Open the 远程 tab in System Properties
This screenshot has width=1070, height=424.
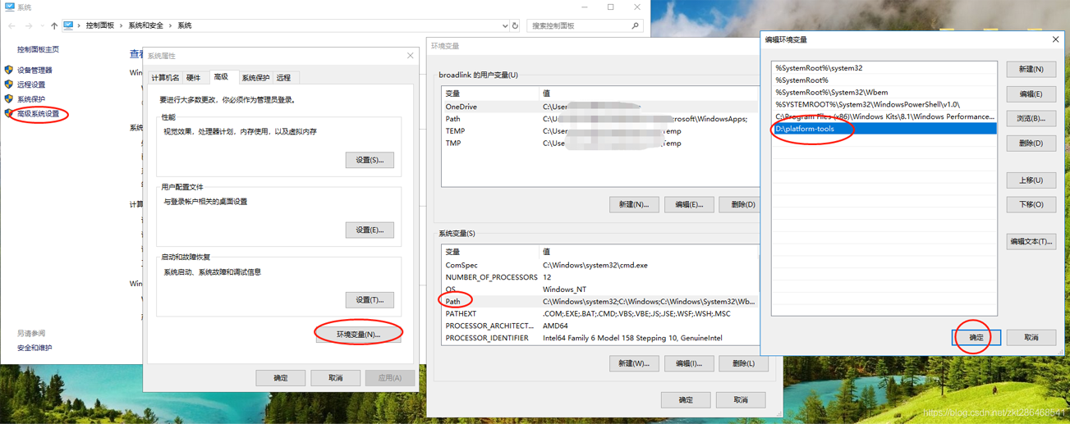click(284, 78)
